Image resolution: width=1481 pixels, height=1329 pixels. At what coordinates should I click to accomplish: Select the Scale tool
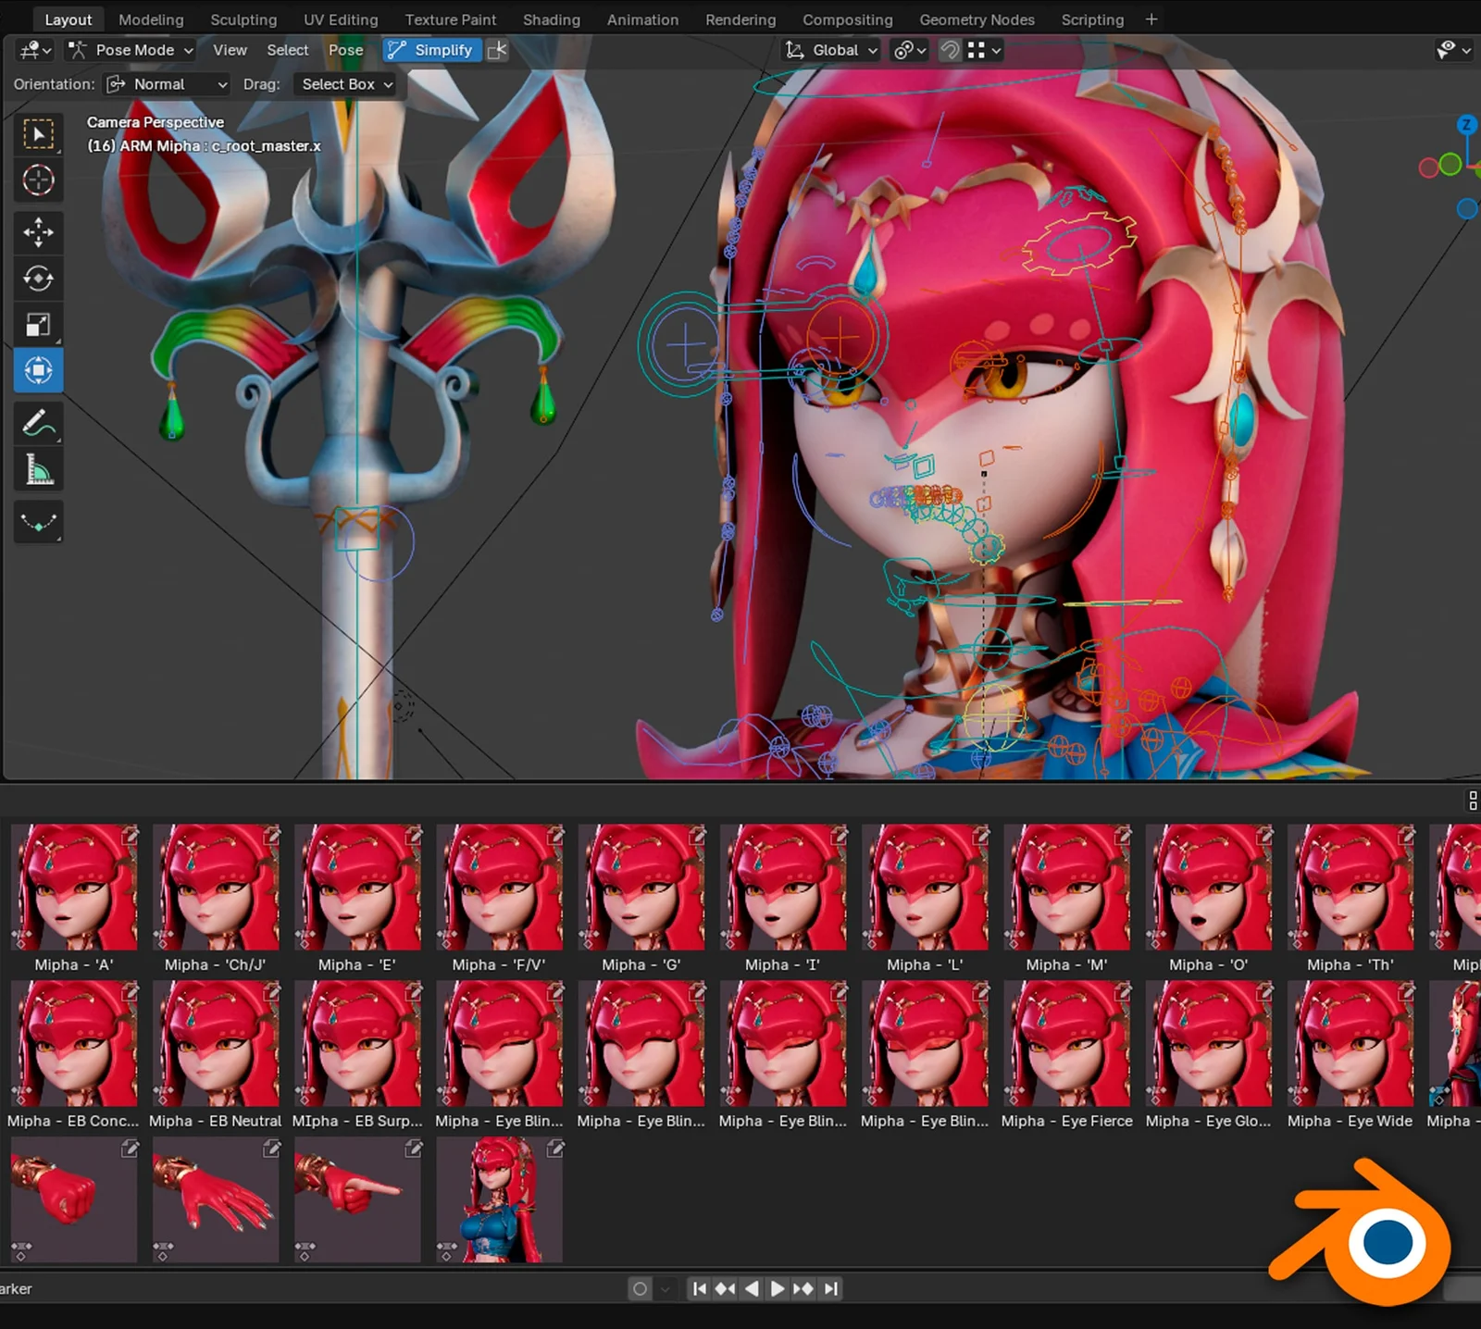point(38,323)
